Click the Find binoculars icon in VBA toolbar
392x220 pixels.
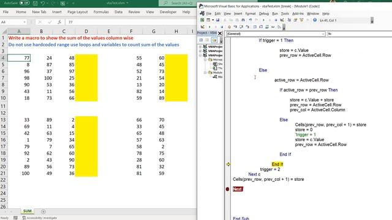pyautogui.click(x=243, y=20)
